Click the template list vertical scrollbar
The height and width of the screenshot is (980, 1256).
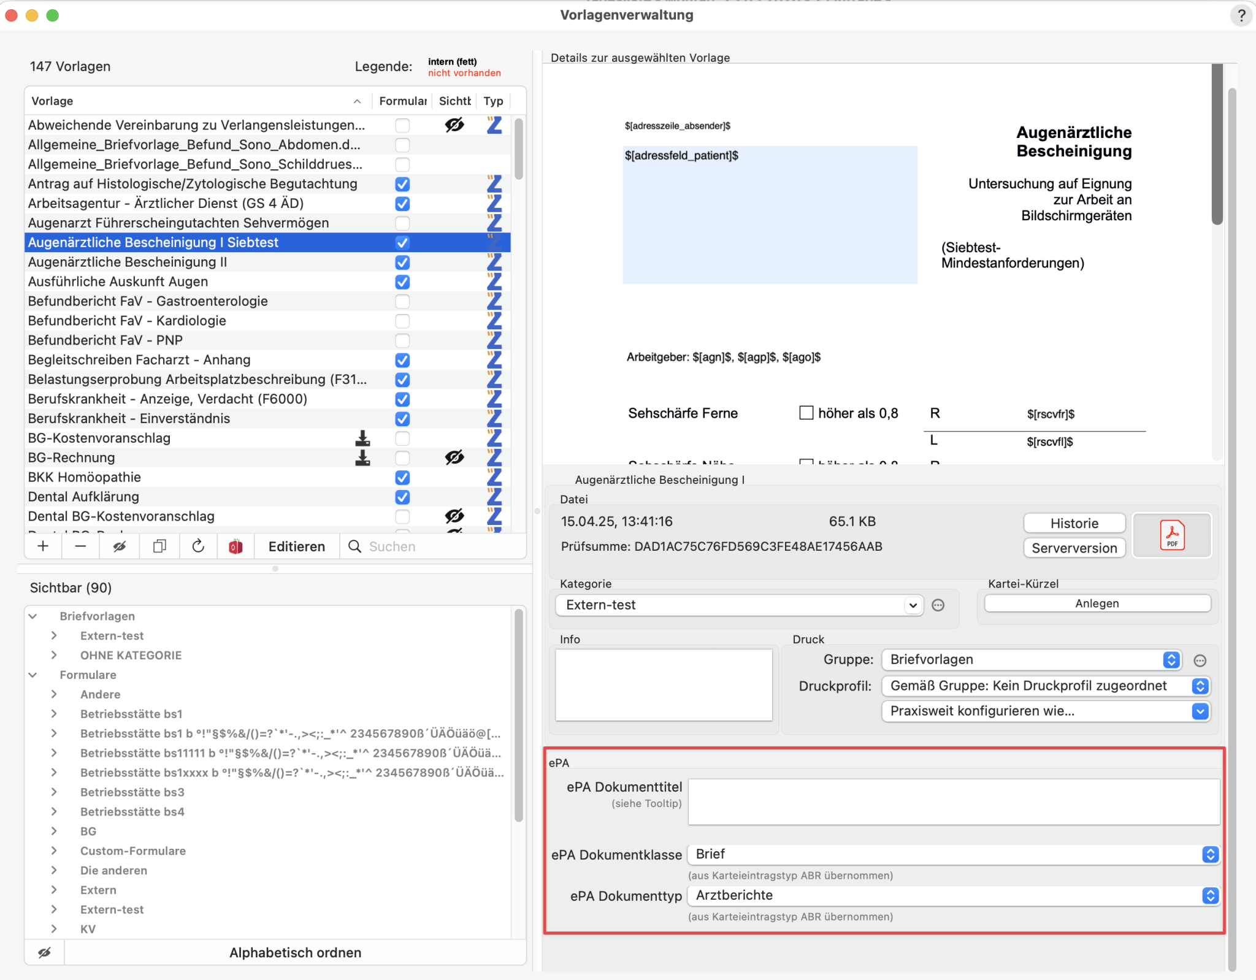pyautogui.click(x=519, y=149)
